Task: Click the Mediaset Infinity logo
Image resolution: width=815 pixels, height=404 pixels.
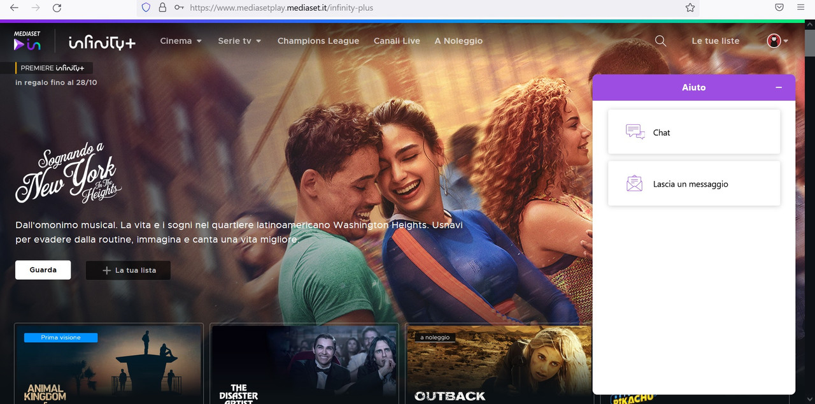Action: click(x=27, y=41)
